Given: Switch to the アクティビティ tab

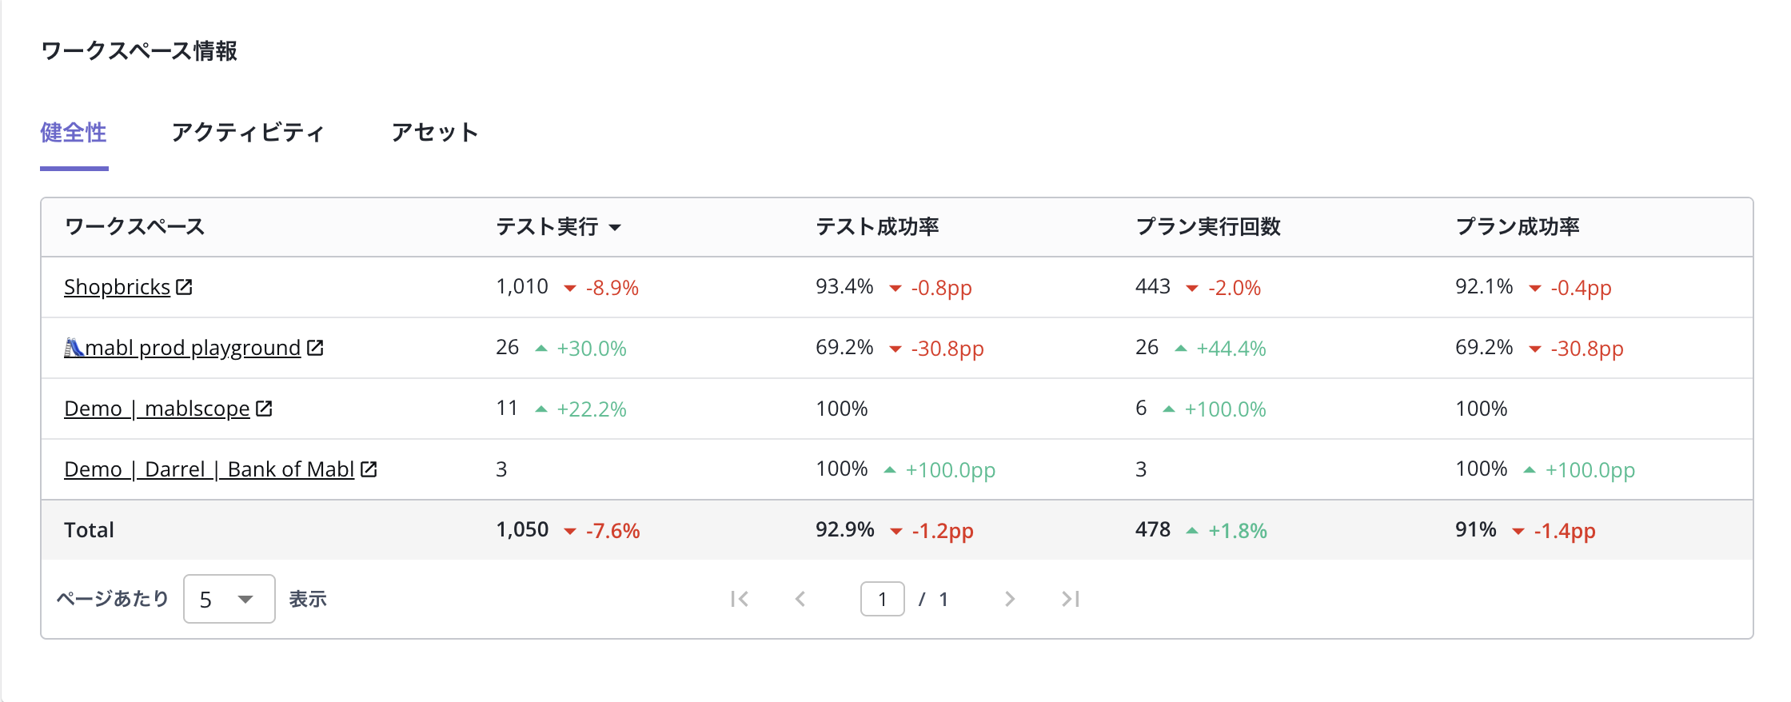Looking at the screenshot, I should pyautogui.click(x=248, y=132).
